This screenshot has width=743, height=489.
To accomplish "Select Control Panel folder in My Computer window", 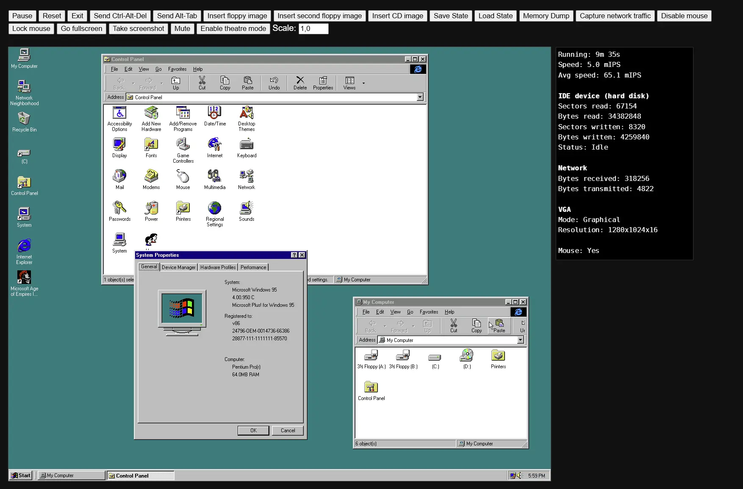I will pyautogui.click(x=371, y=391).
